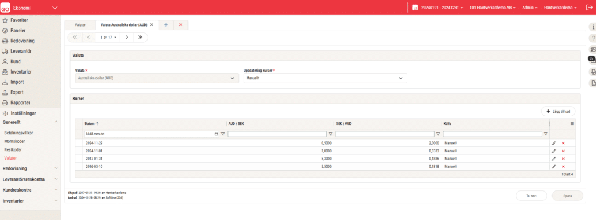Select Valutor in the settings list

tap(10, 158)
